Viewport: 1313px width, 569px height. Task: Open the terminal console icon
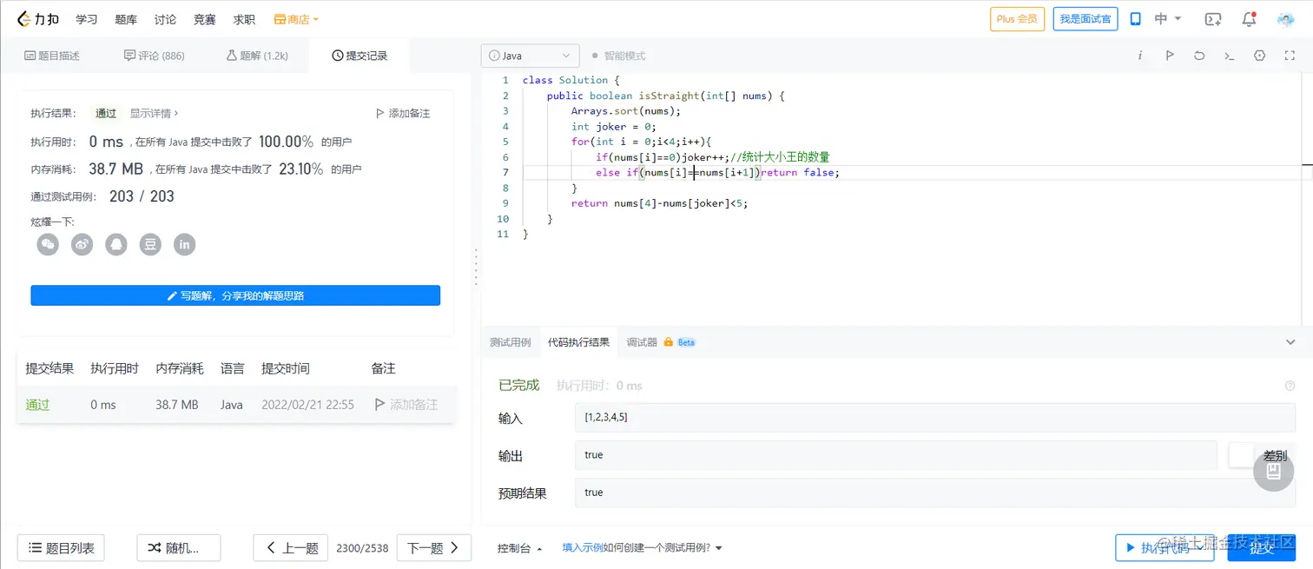coord(1229,56)
